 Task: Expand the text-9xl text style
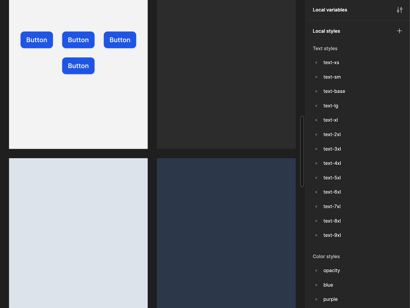coord(317,235)
